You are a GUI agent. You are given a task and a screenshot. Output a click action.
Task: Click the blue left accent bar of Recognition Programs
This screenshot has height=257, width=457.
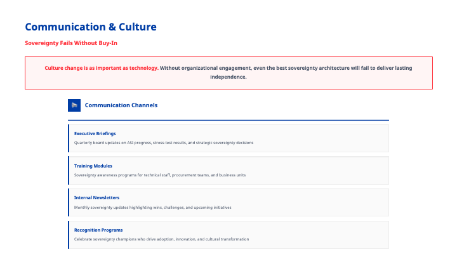pyautogui.click(x=69, y=234)
